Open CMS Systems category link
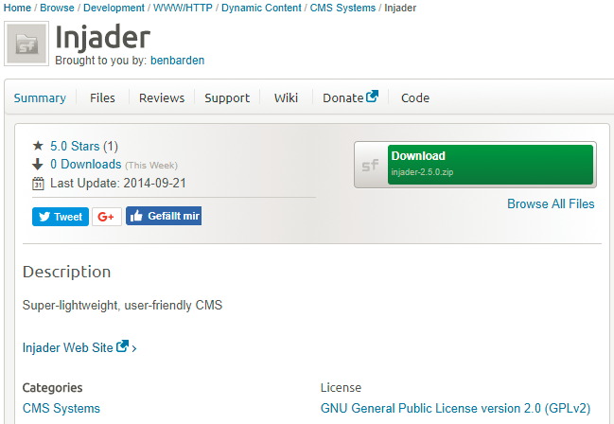This screenshot has height=424, width=614. click(61, 408)
